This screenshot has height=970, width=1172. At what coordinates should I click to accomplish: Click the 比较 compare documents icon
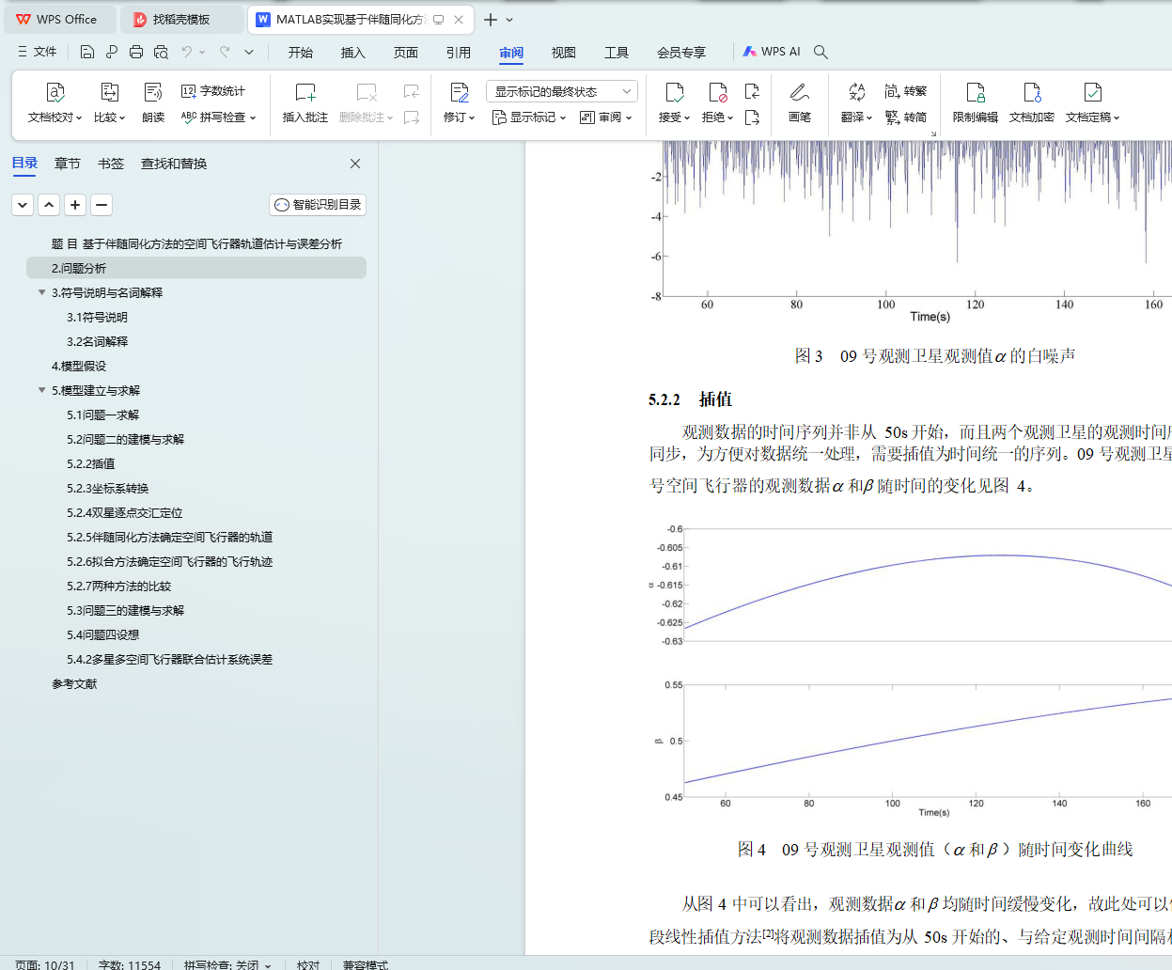pos(110,92)
